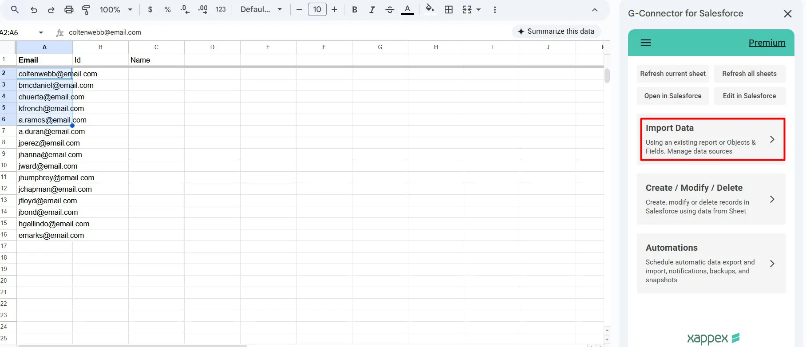806x347 pixels.
Task: Toggle italic formatting
Action: [x=372, y=9]
